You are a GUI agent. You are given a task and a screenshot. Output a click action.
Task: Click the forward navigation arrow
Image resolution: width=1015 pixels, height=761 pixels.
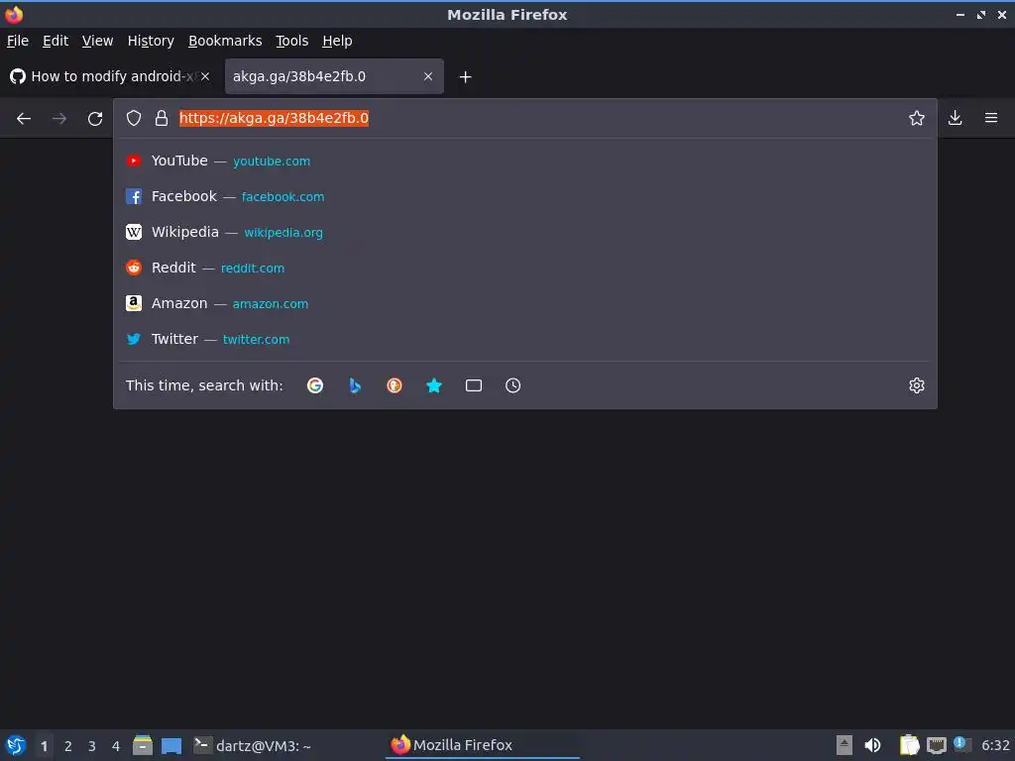click(x=59, y=119)
